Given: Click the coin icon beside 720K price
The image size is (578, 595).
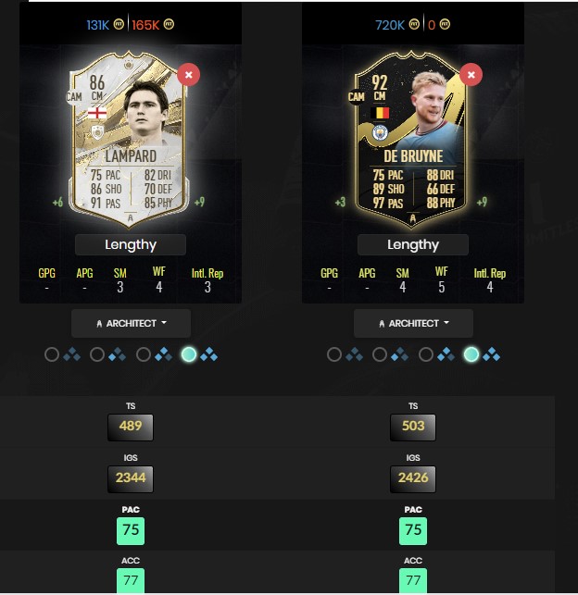Looking at the screenshot, I should click(x=414, y=24).
